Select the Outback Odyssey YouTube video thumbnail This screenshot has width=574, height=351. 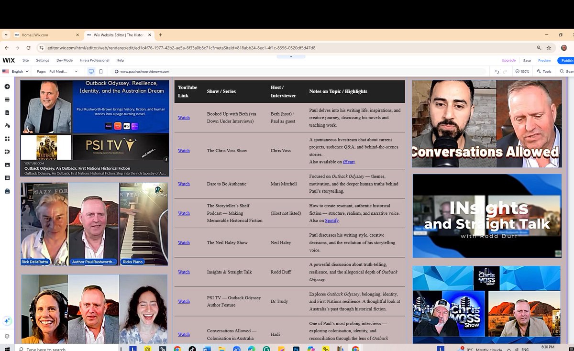coord(95,128)
